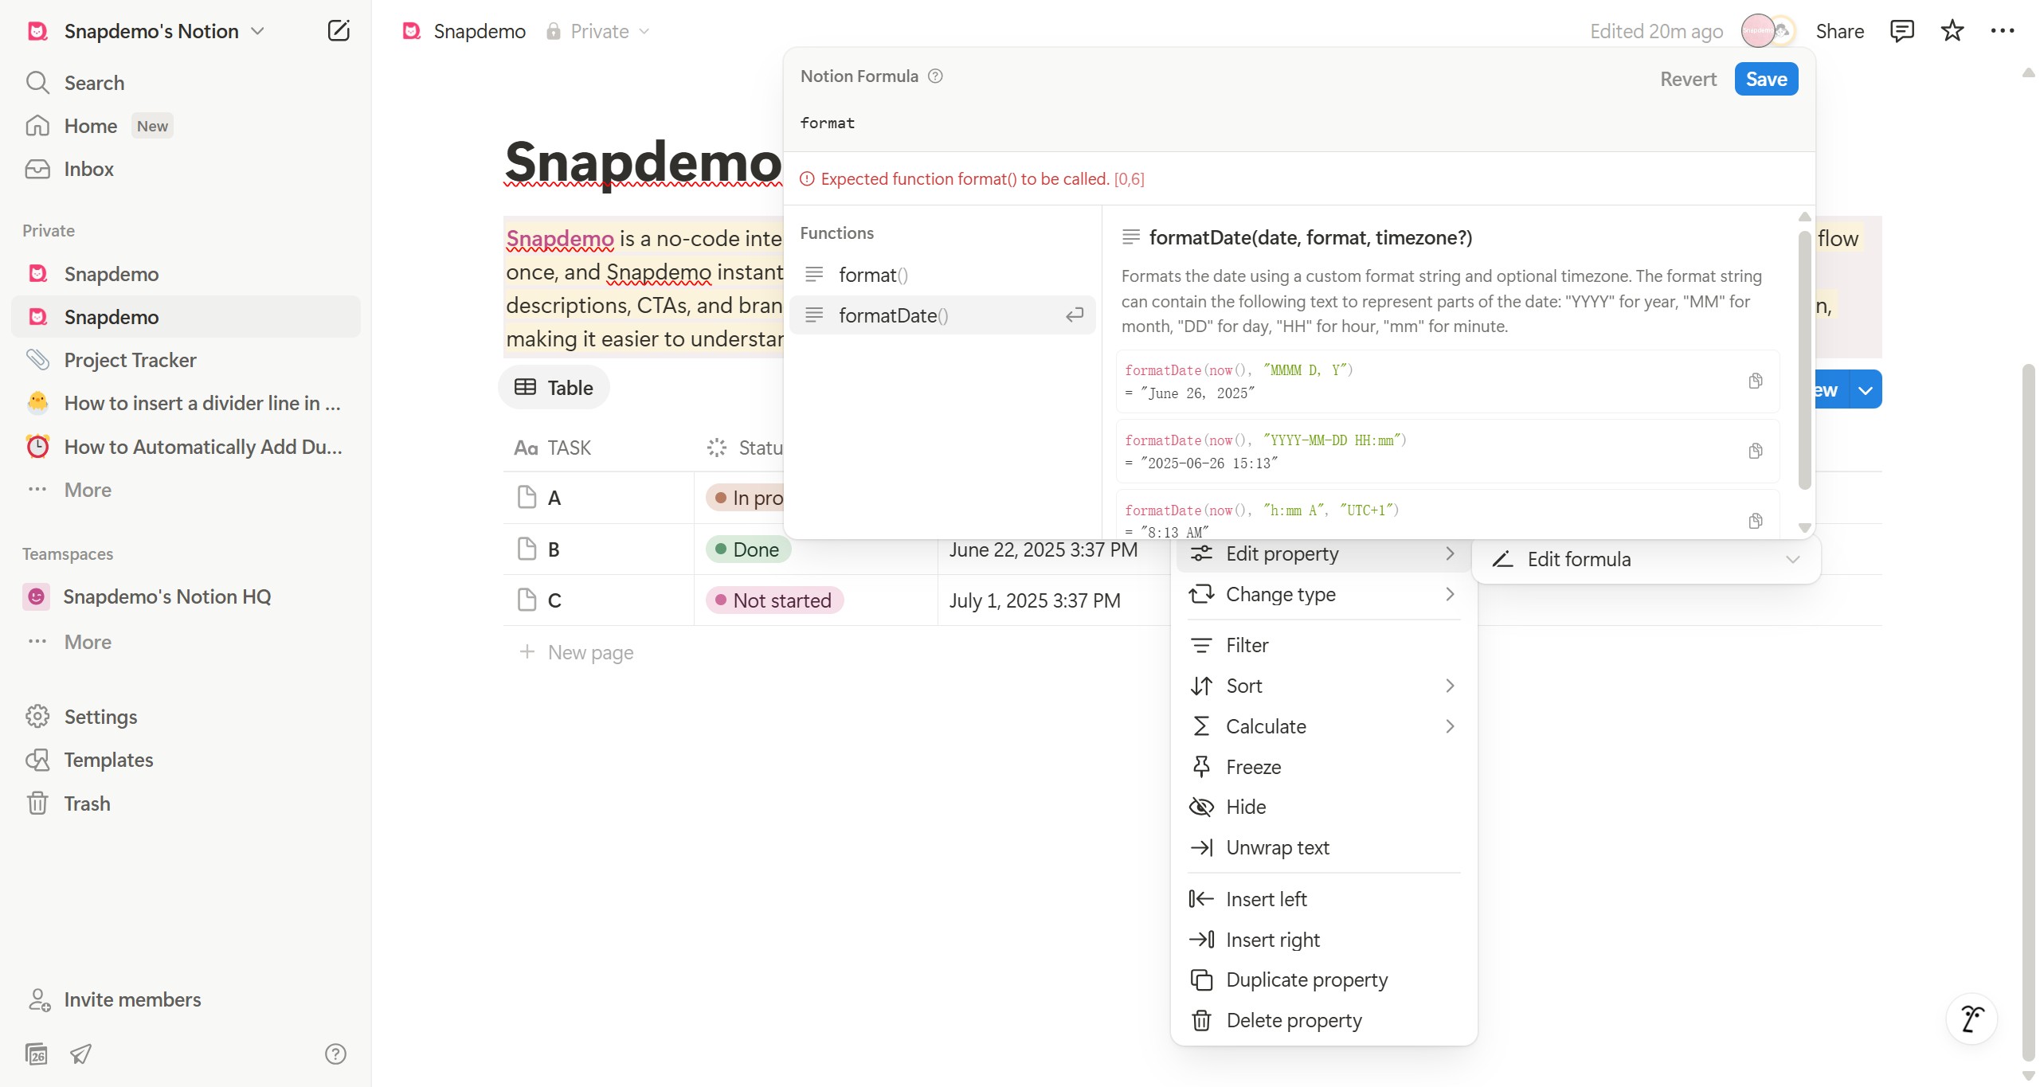Click Revert in the formula editor
The image size is (2040, 1087).
(1687, 79)
